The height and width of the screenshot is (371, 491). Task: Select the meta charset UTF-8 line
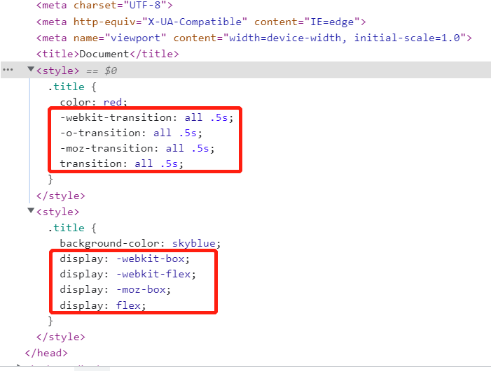pos(104,6)
